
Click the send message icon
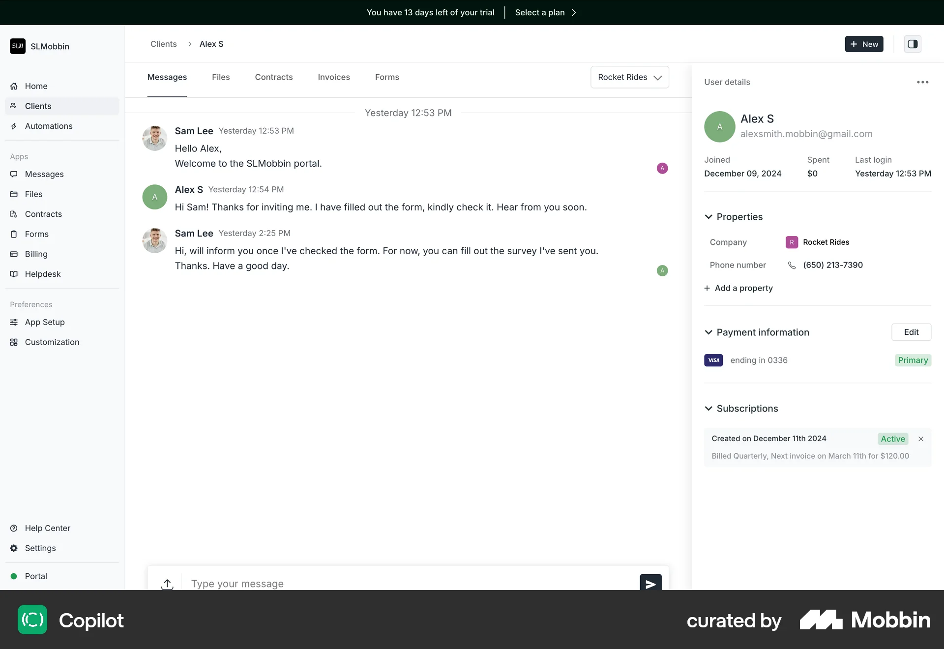pos(650,584)
